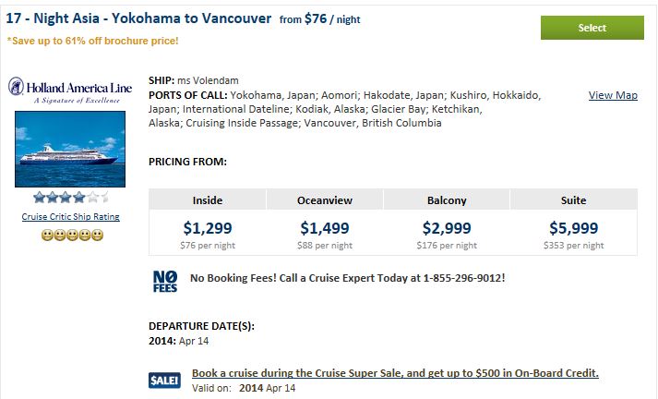Click the 17-Night Asia Yokohama to Vancouver title

[x=138, y=18]
